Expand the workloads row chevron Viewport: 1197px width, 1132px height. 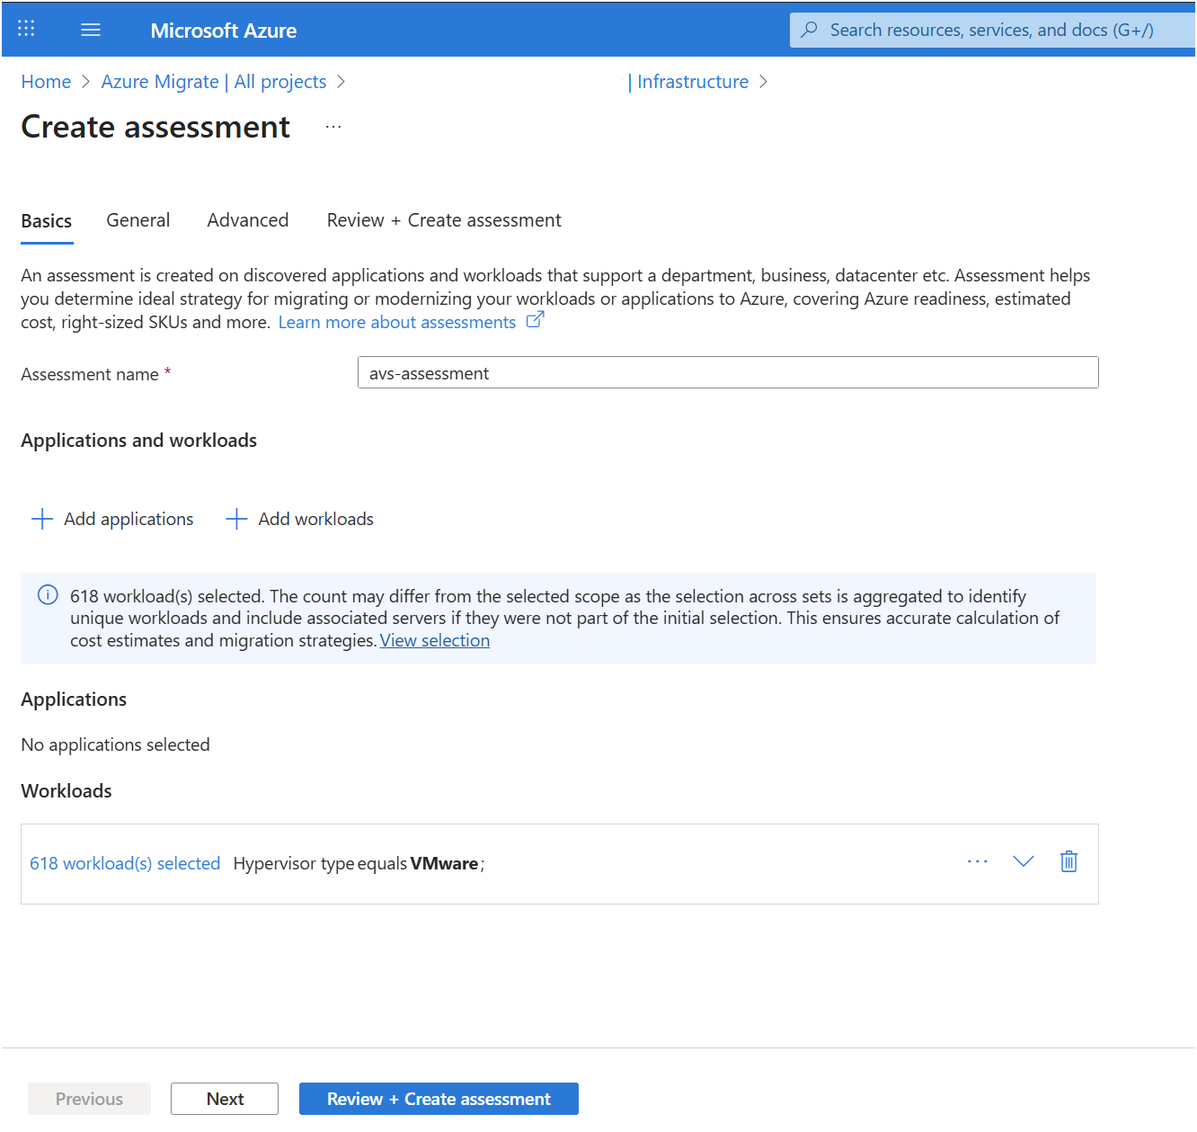click(x=1023, y=861)
